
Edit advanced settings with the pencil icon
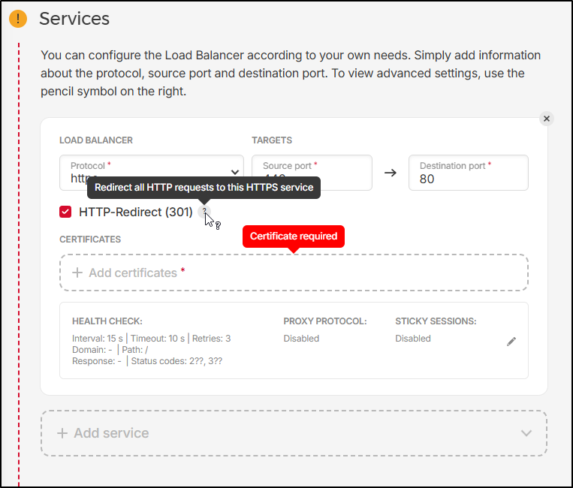[511, 341]
